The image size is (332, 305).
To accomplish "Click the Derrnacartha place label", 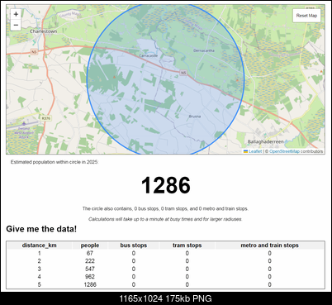I will pyautogui.click(x=204, y=50).
